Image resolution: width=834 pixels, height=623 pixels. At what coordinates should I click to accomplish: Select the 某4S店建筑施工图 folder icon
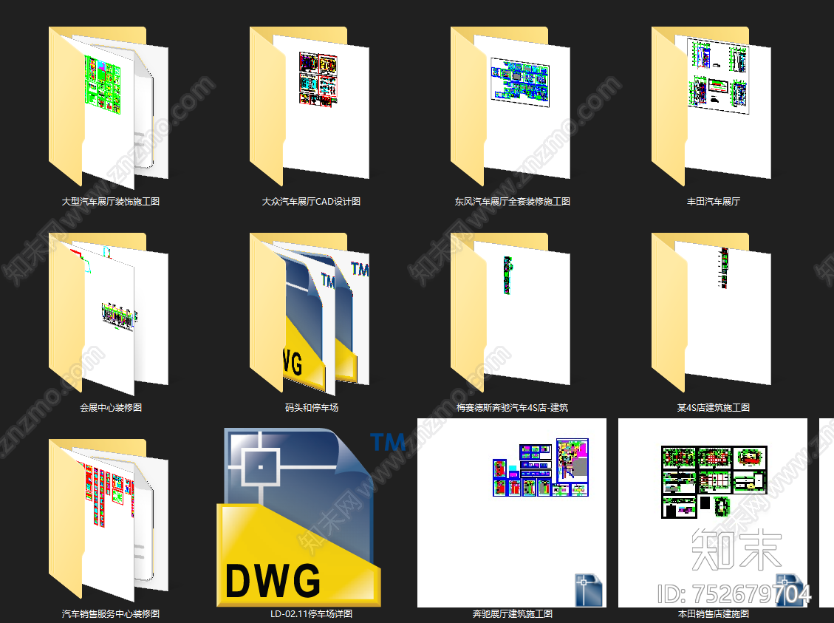click(712, 313)
